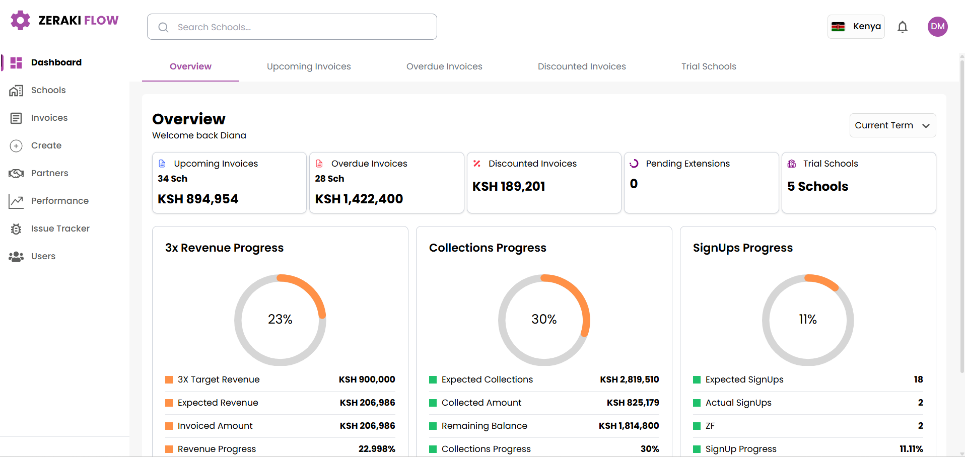Click the 23% revenue progress ring
The height and width of the screenshot is (457, 965).
pyautogui.click(x=280, y=320)
